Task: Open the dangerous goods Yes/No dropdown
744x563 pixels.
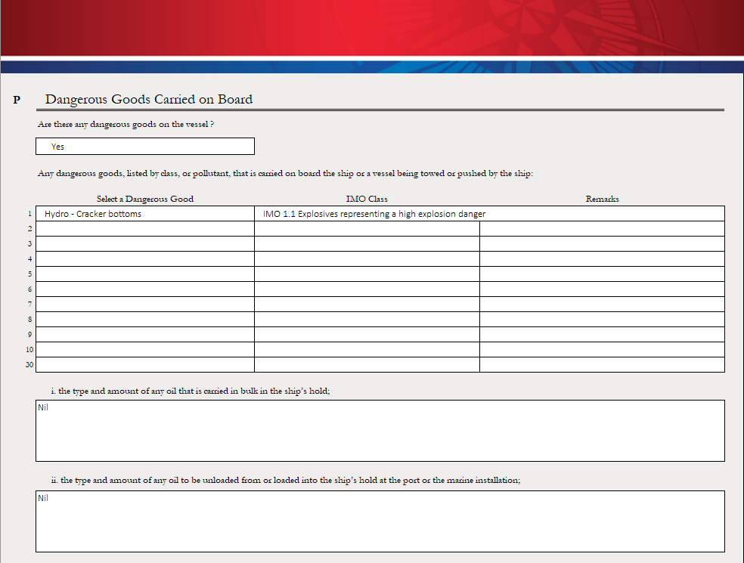Action: click(145, 147)
